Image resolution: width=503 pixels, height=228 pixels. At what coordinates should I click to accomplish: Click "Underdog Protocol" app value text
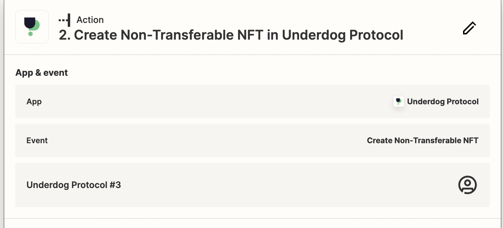[x=443, y=101]
